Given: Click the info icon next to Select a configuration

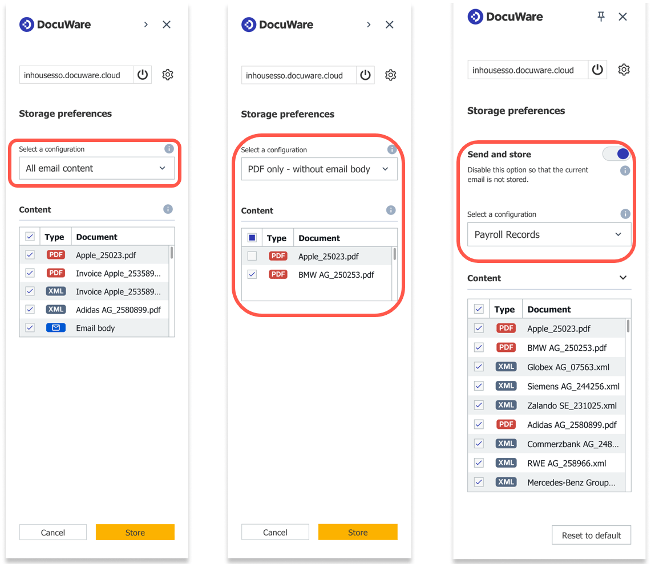Looking at the screenshot, I should pos(168,149).
